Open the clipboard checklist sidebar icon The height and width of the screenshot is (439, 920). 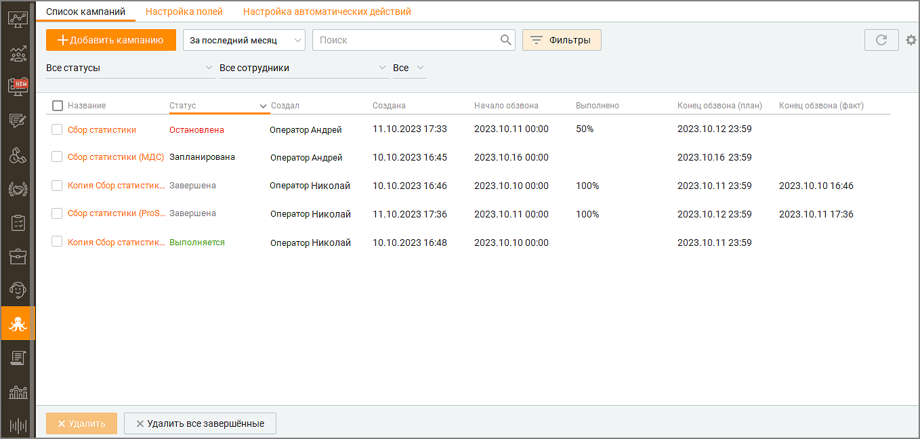(x=18, y=223)
